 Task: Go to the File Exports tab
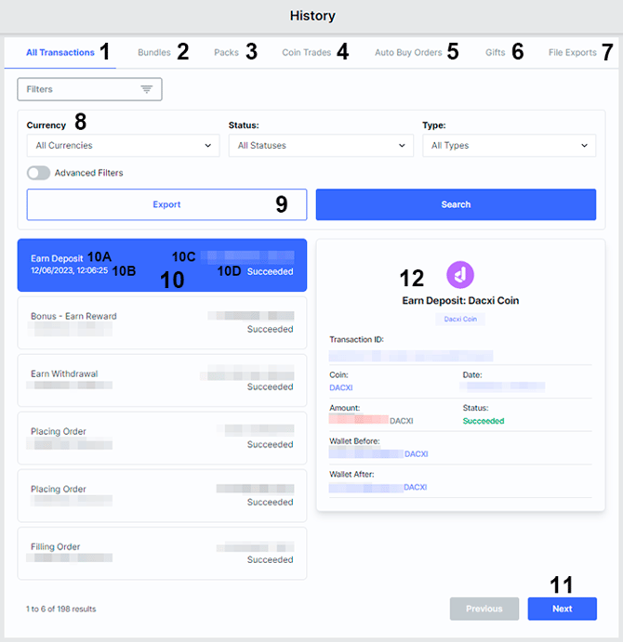[572, 52]
